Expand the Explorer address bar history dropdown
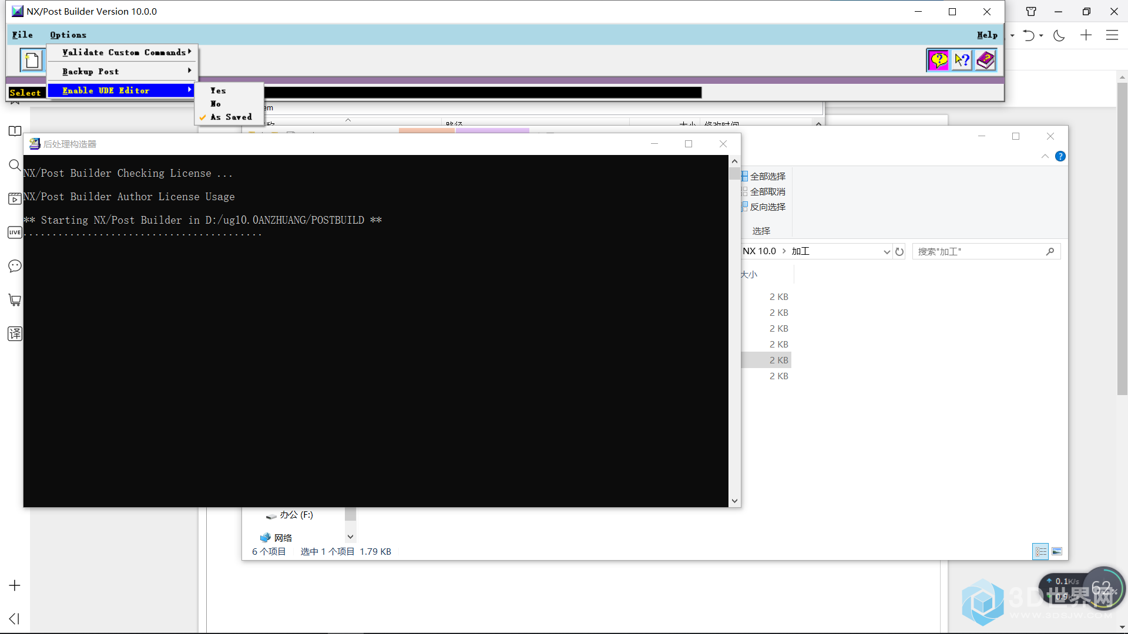 (887, 251)
